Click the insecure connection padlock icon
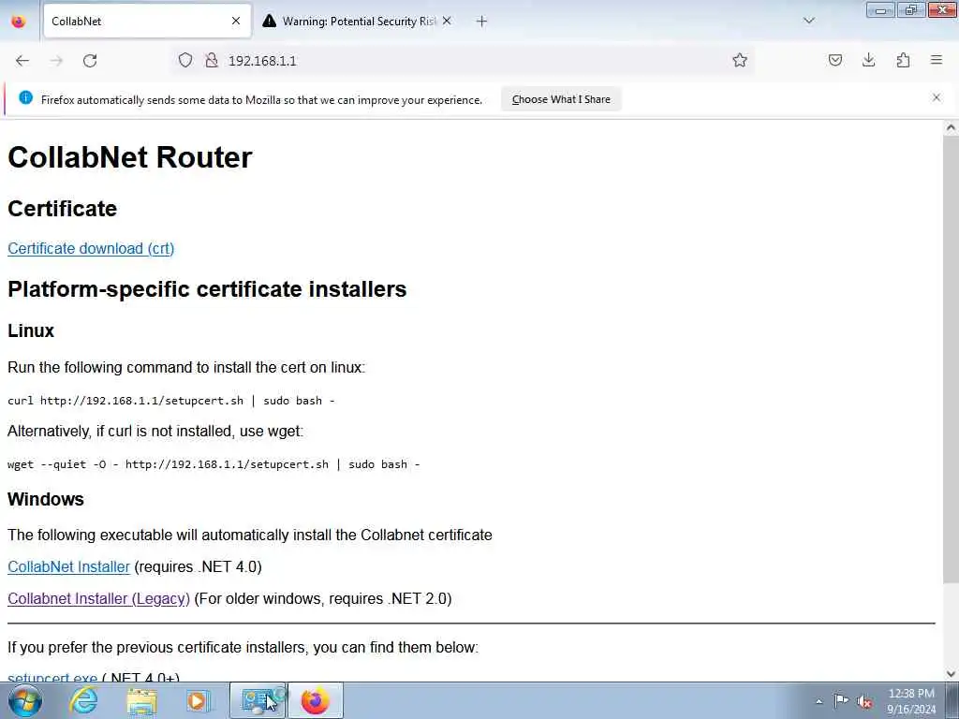The width and height of the screenshot is (959, 719). coord(212,60)
